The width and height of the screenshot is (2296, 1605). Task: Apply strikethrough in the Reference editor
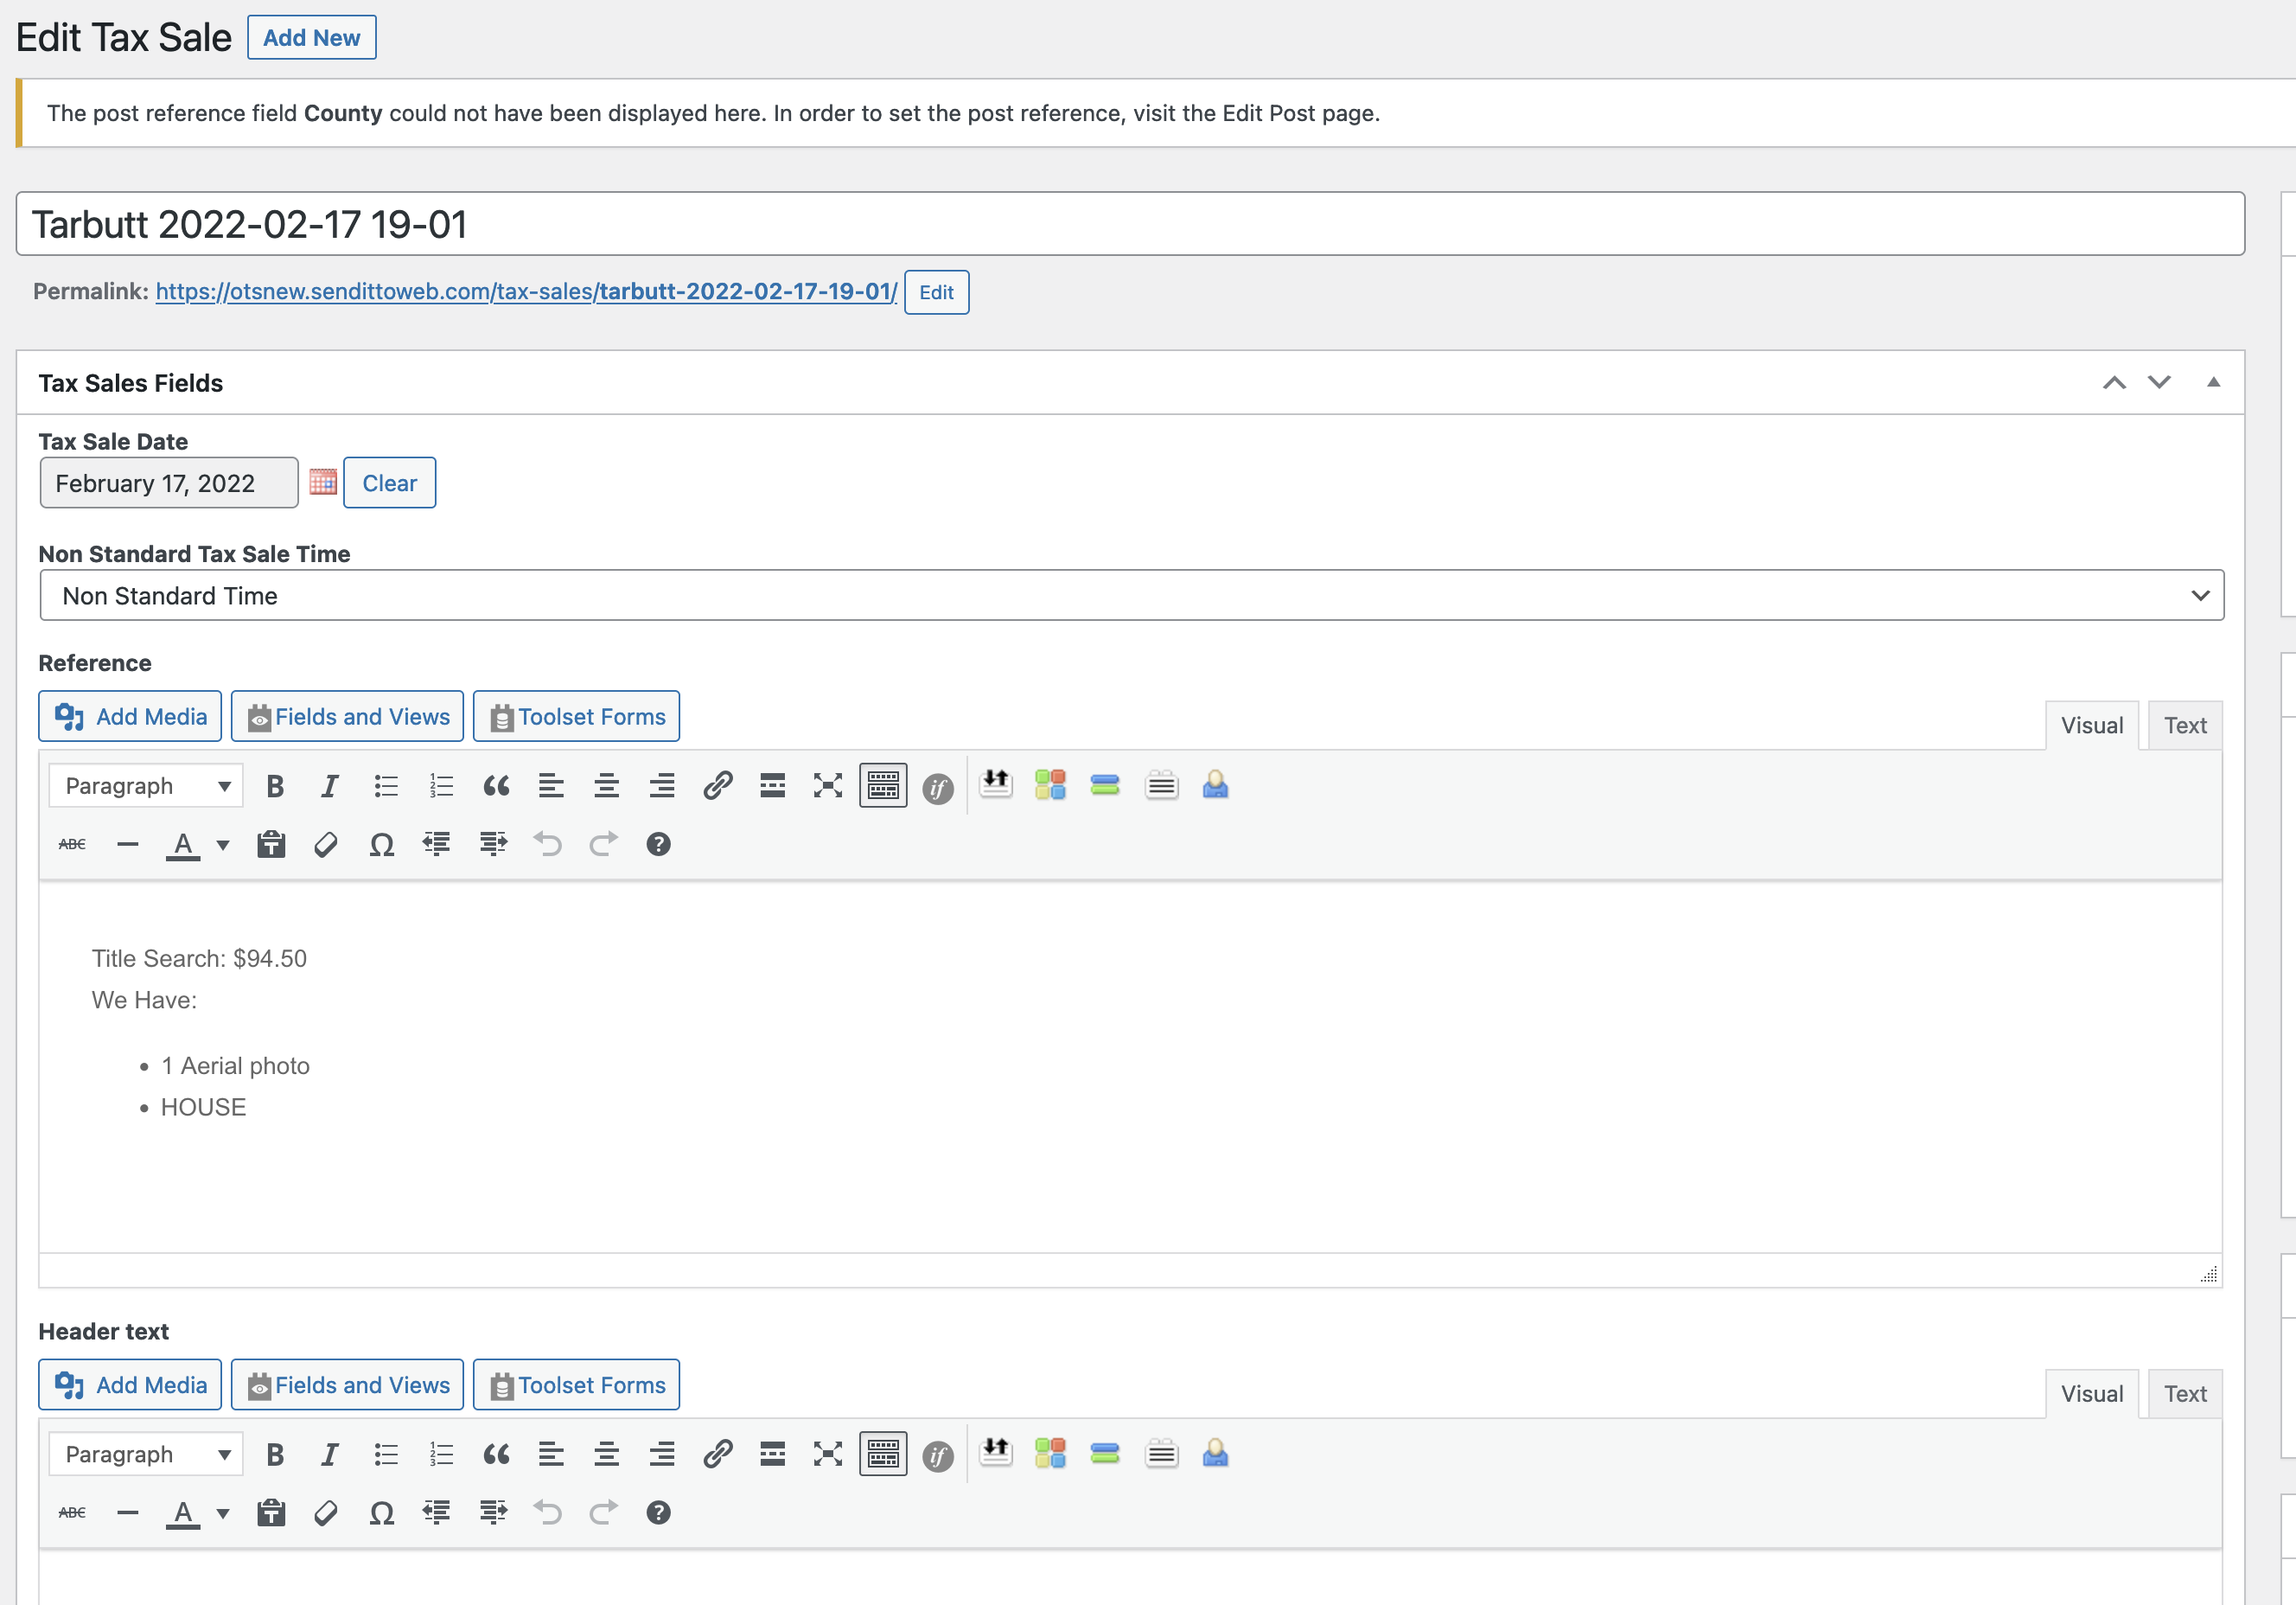point(72,845)
